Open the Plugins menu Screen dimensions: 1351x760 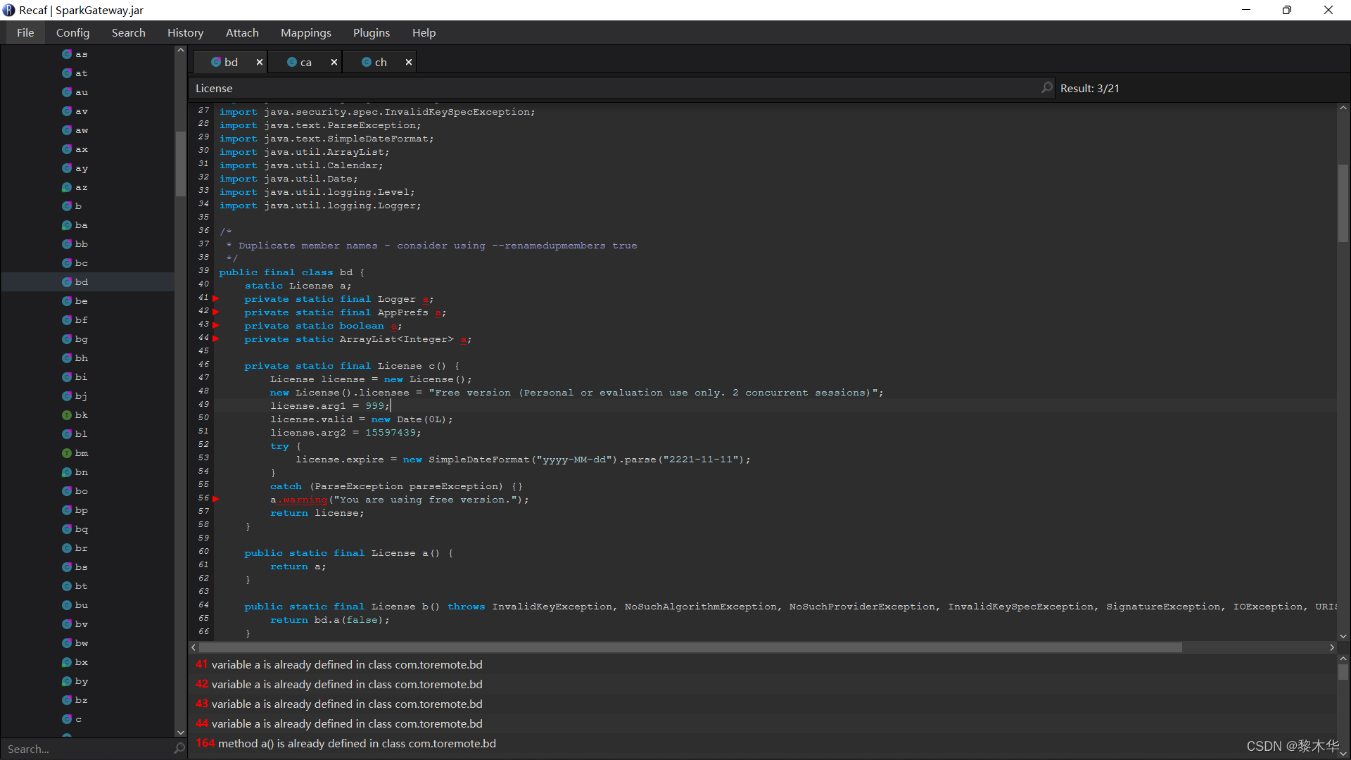click(x=371, y=32)
